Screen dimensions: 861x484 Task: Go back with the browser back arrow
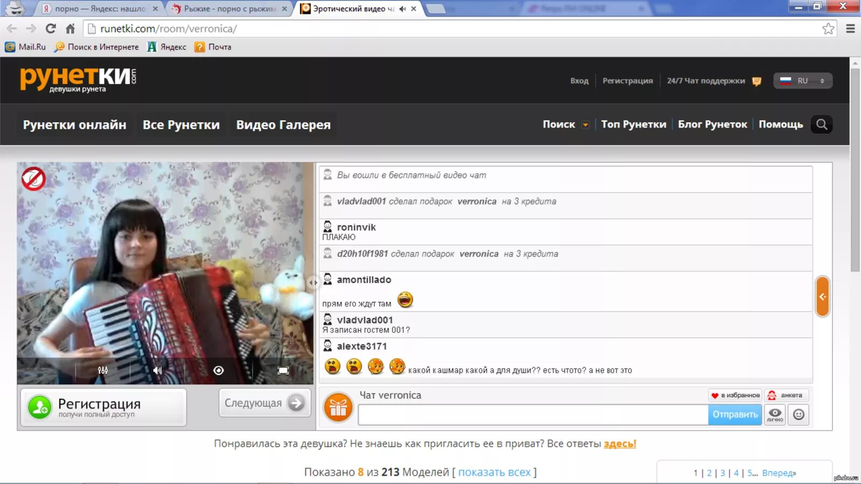tap(12, 29)
